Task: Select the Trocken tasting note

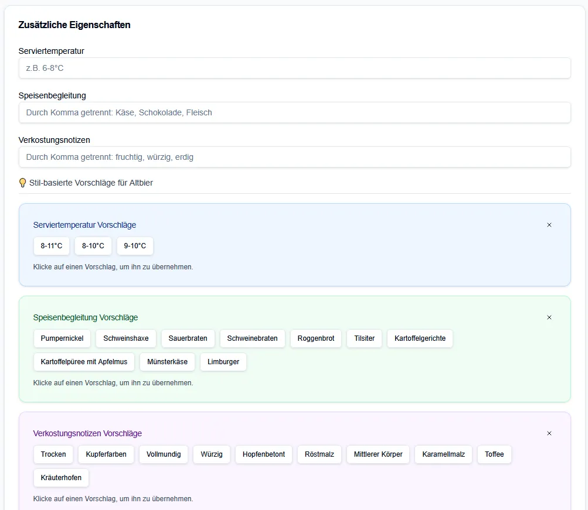Action: (53, 454)
